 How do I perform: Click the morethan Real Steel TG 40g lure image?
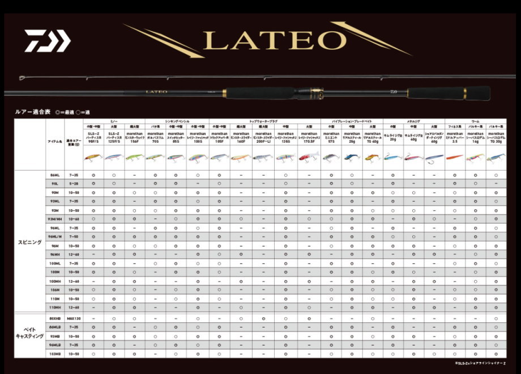[372, 157]
